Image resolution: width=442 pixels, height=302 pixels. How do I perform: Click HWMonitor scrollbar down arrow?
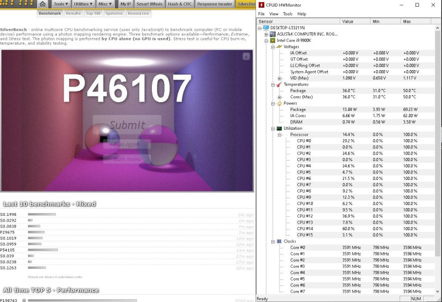[x=438, y=292]
